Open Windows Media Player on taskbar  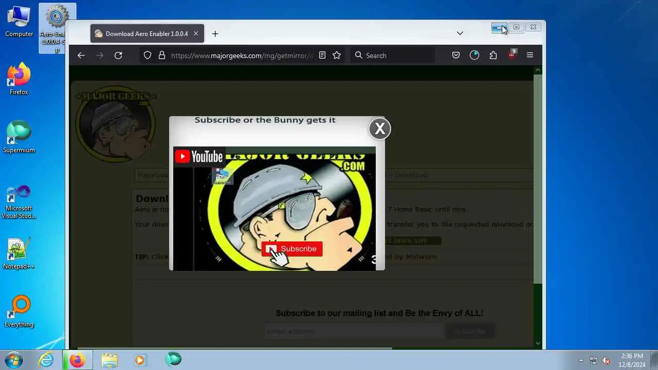coord(140,360)
